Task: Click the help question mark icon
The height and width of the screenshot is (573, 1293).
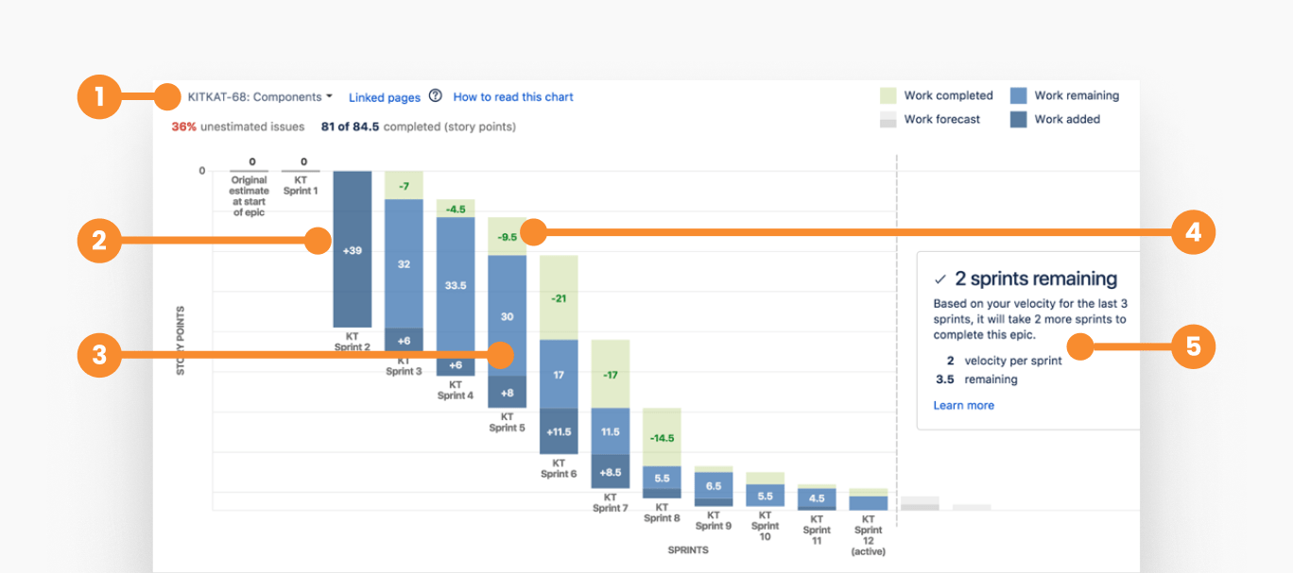Action: [x=436, y=96]
